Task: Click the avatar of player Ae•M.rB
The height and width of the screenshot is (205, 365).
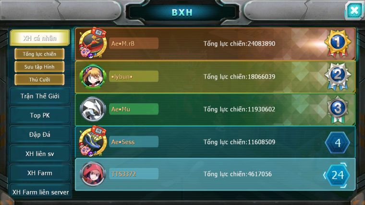Action: [x=93, y=43]
